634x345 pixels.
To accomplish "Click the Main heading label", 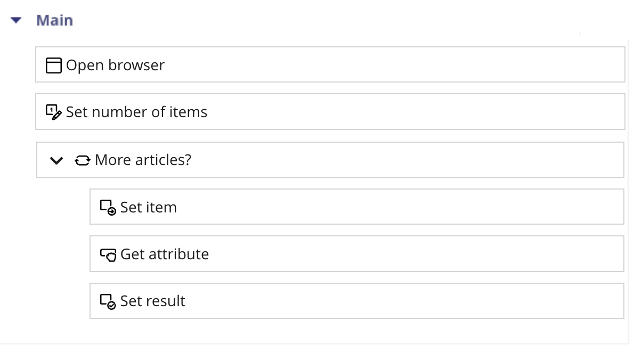I will click(55, 20).
